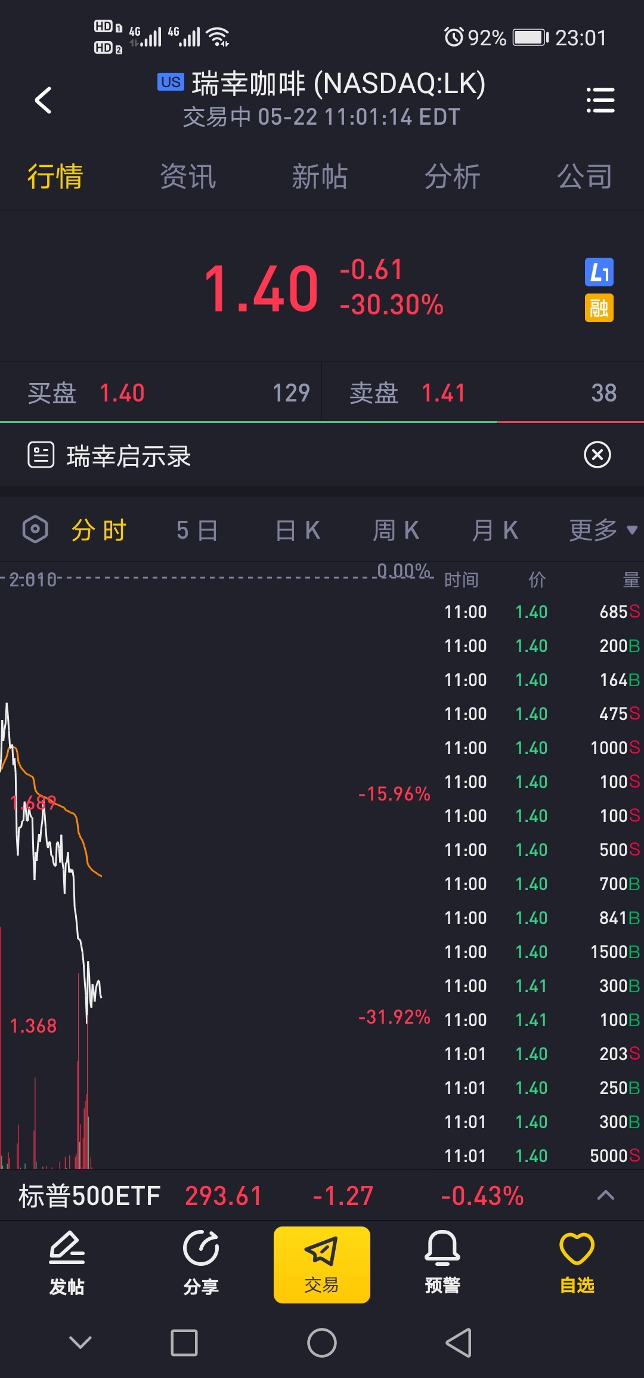This screenshot has width=644, height=1378.
Task: Open the 瑞幸启示录 article icon
Action: (x=41, y=455)
